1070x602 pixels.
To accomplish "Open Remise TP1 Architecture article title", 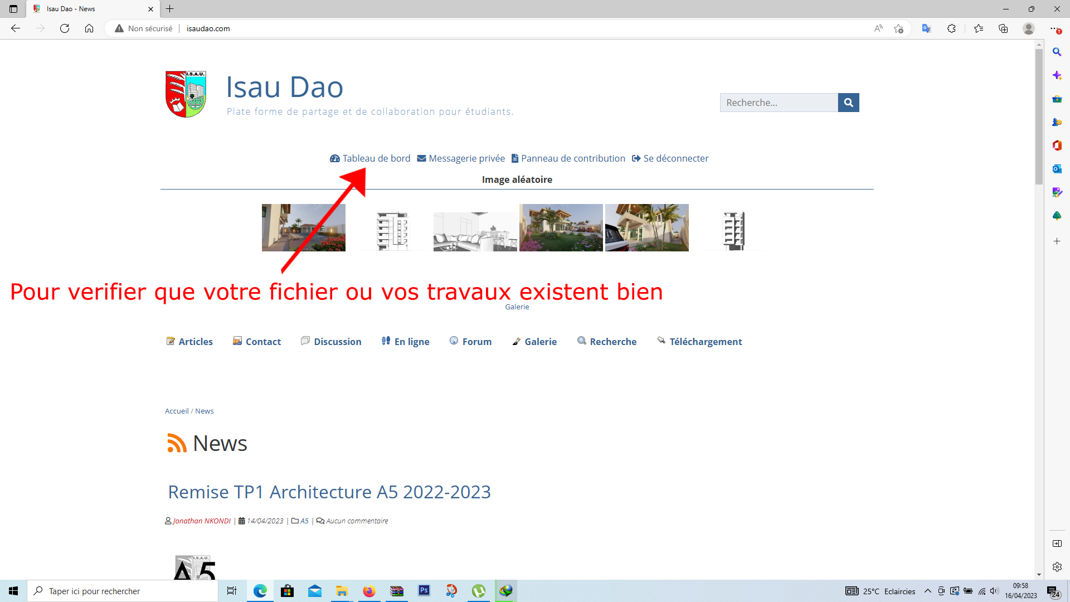I will click(x=329, y=492).
